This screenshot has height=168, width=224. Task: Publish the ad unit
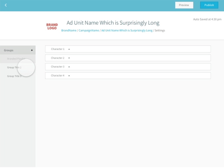(209, 5)
